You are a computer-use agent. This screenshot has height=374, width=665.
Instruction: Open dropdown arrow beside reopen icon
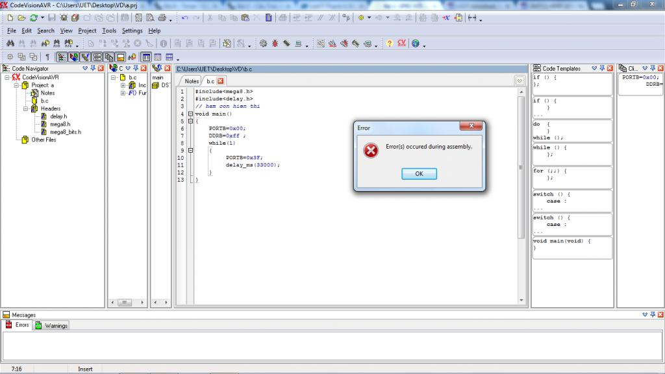[42, 18]
